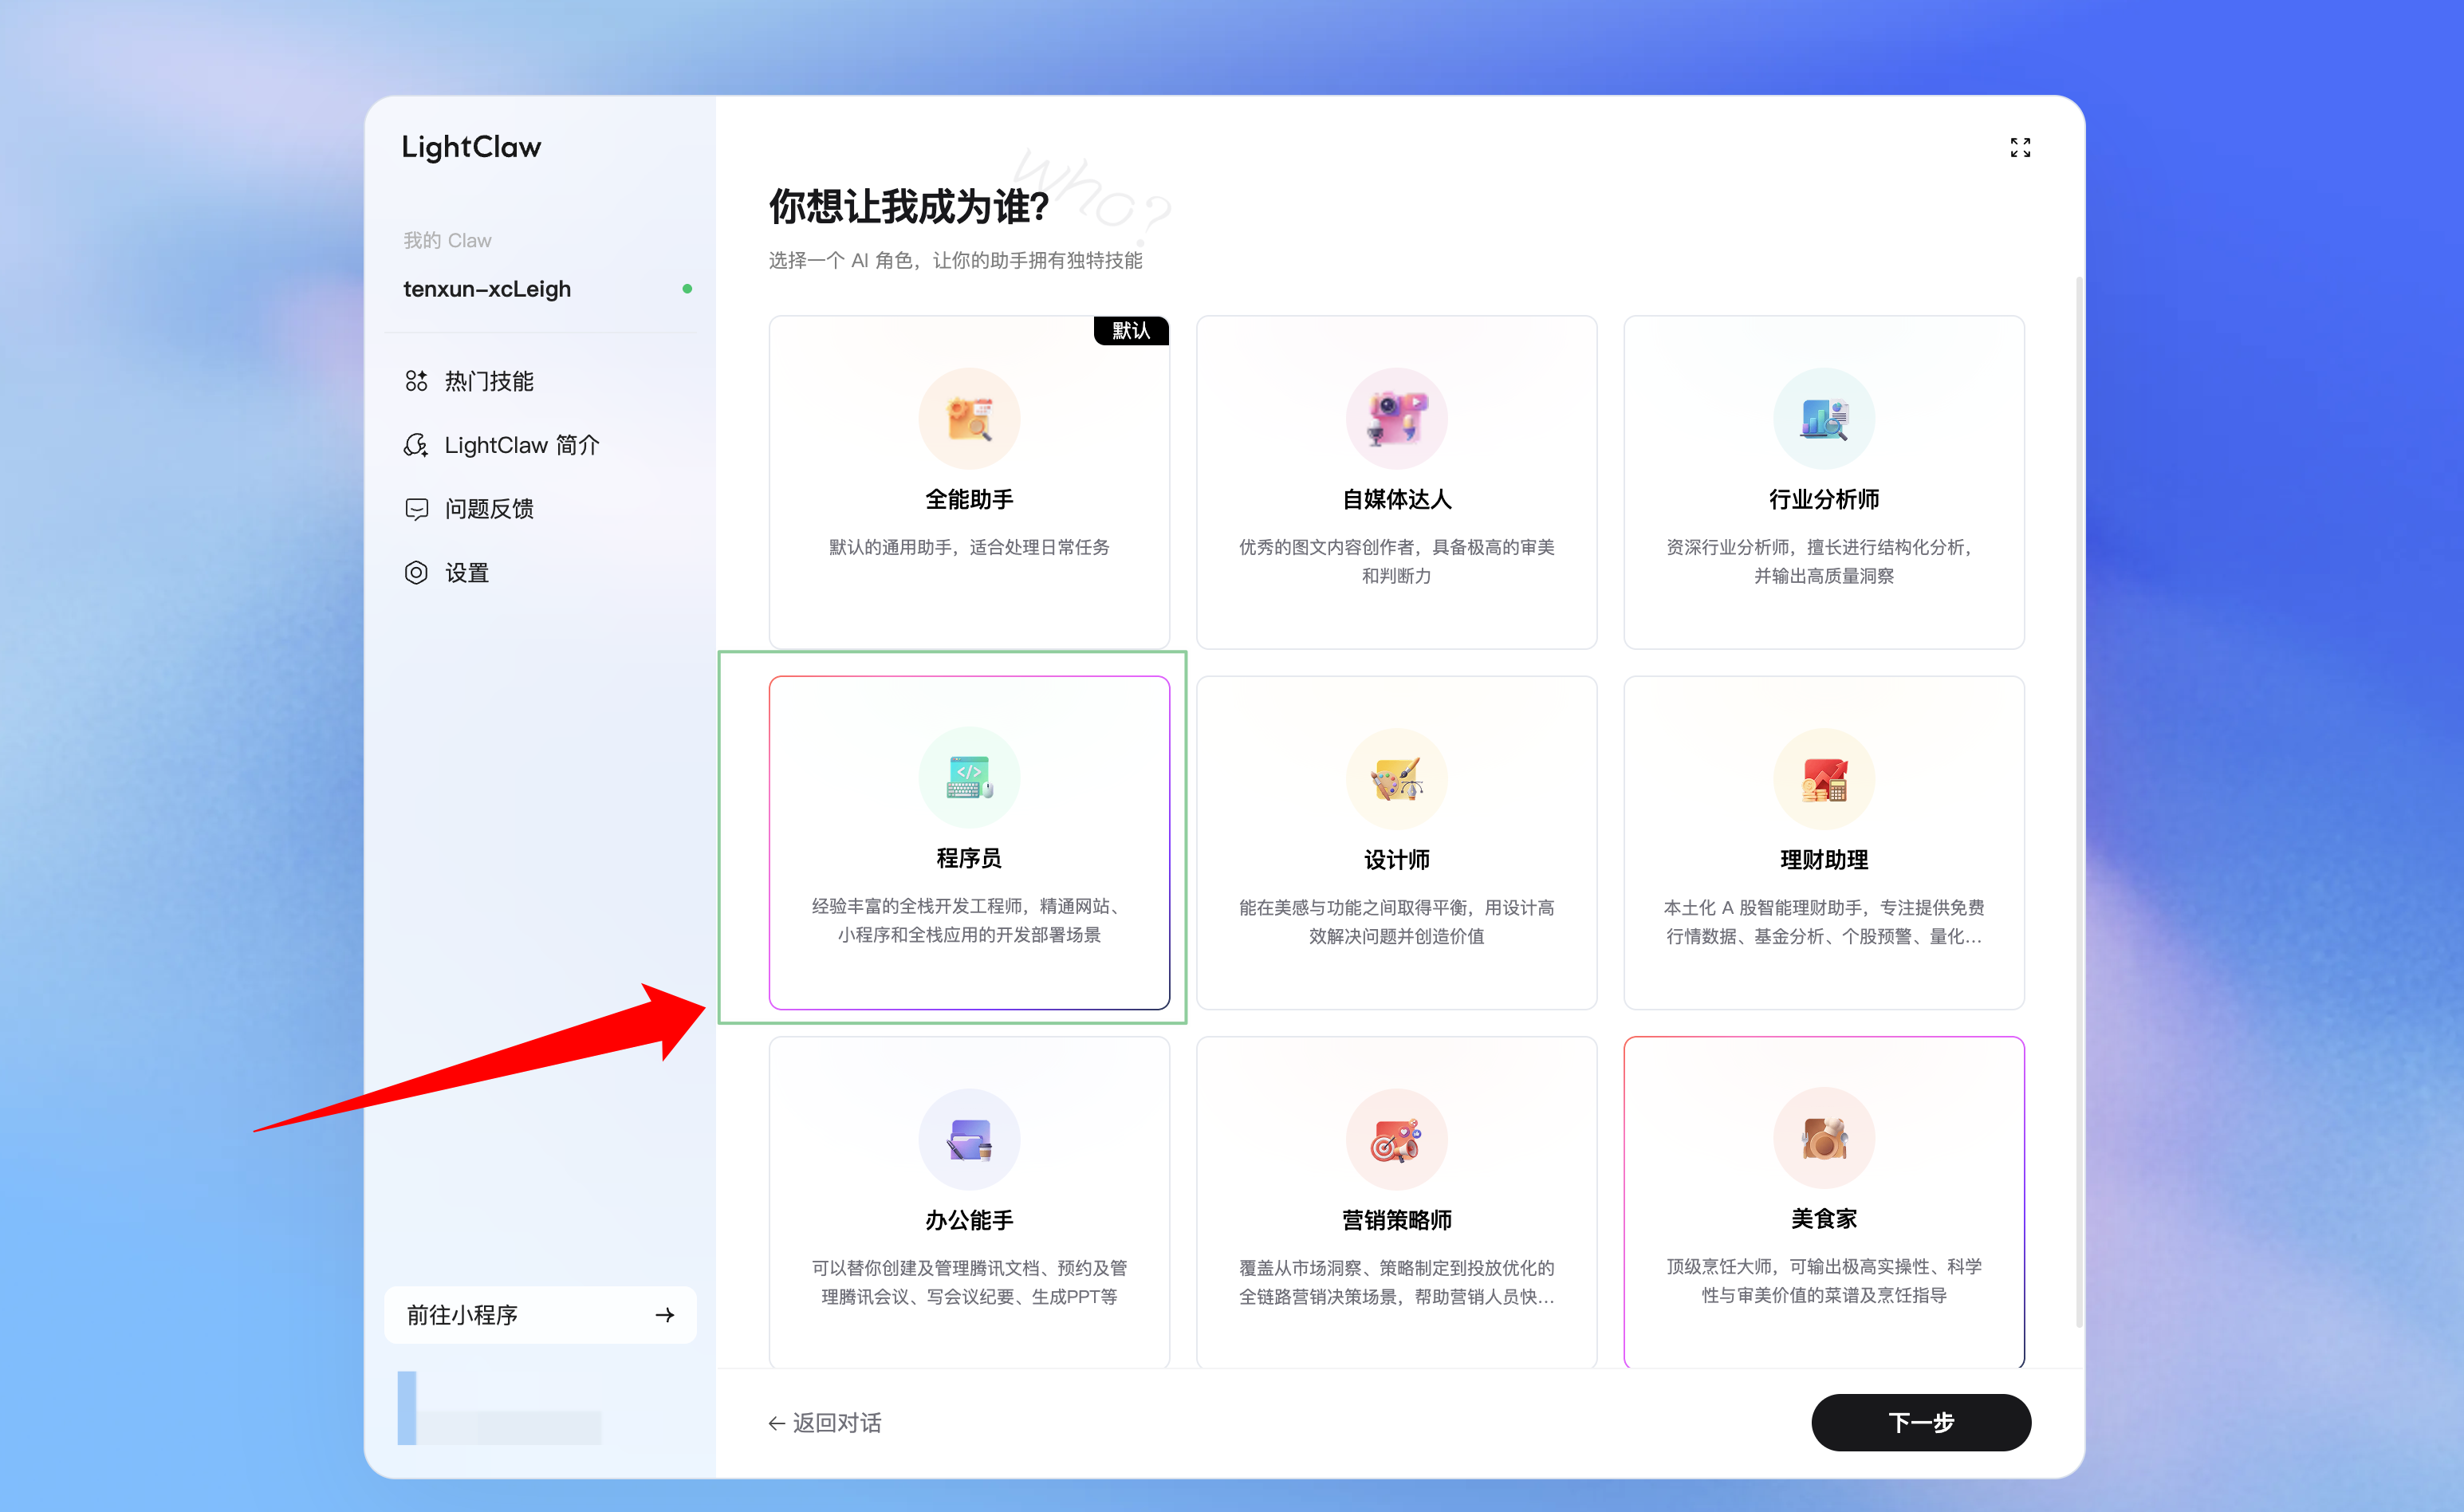Click the 热门技能 sidebar icon

click(x=416, y=381)
